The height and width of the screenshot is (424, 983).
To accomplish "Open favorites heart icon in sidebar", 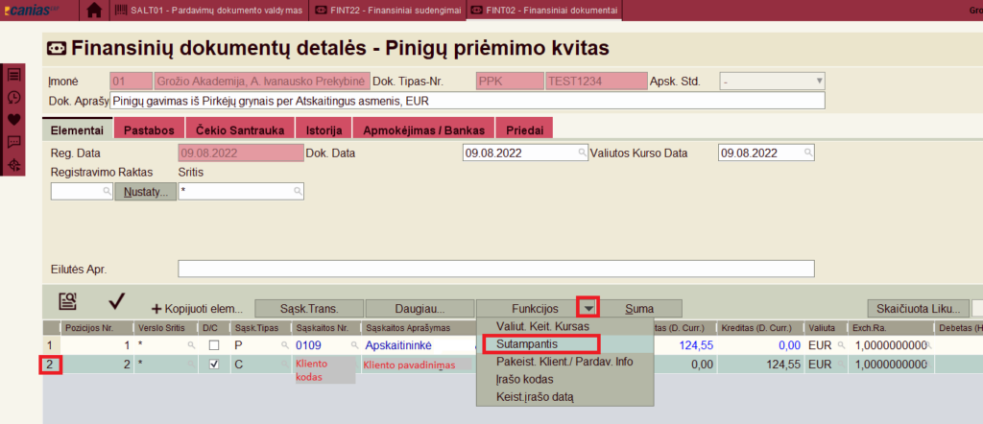I will 14,120.
